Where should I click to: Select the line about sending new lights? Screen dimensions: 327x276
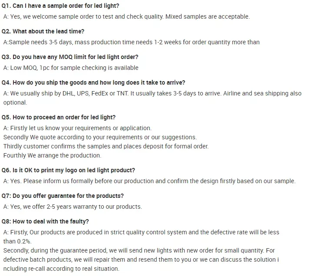pos(139,250)
